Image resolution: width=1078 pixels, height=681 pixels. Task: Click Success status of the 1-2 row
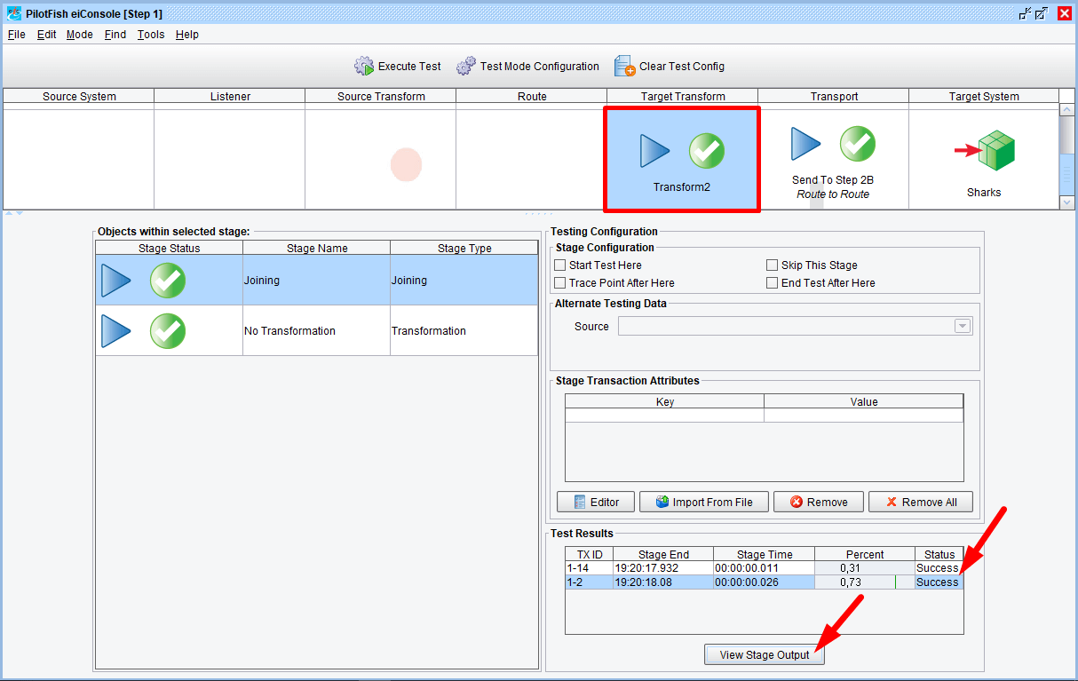(x=938, y=582)
